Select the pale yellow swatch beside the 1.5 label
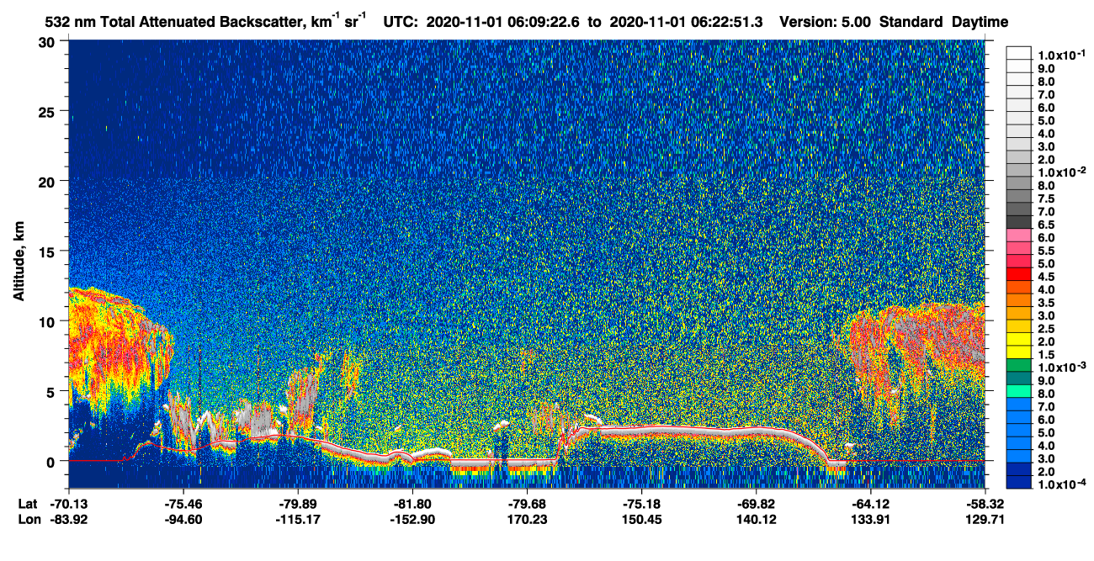Screen dimensions: 1094x561 (1018, 353)
